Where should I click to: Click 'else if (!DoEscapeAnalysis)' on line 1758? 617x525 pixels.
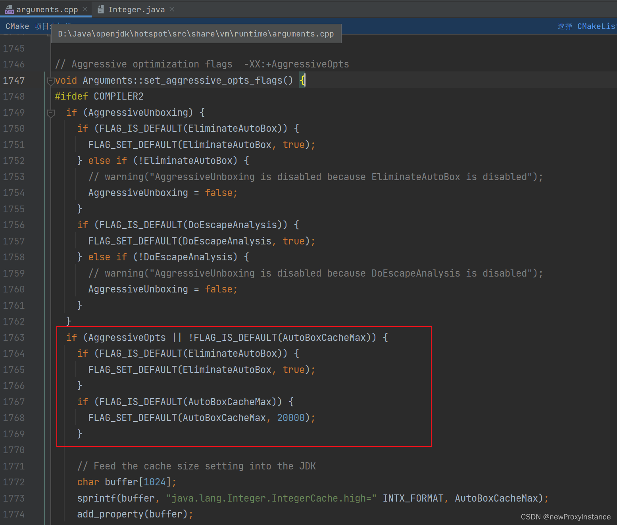163,257
